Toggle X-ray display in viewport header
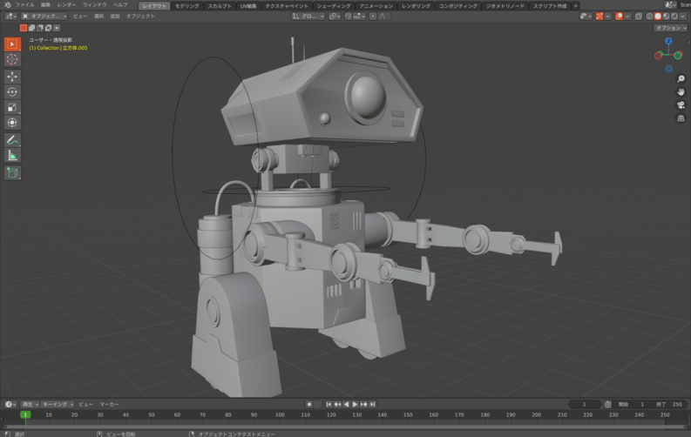The height and width of the screenshot is (437, 691). (x=639, y=16)
